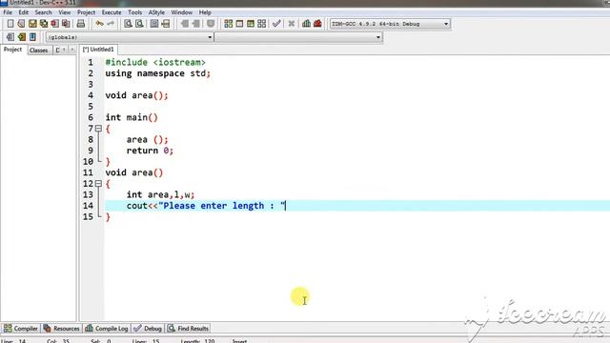Viewport: 610px width, 343px height.
Task: Select the [*] Untitled1 editor tab
Action: [98, 50]
